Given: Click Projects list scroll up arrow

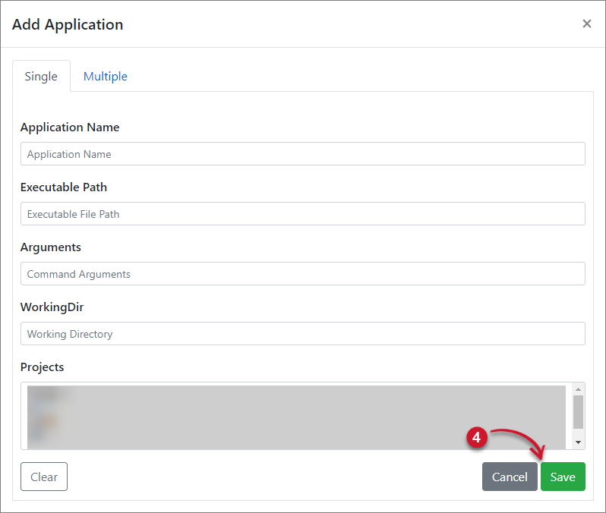Looking at the screenshot, I should click(x=578, y=389).
